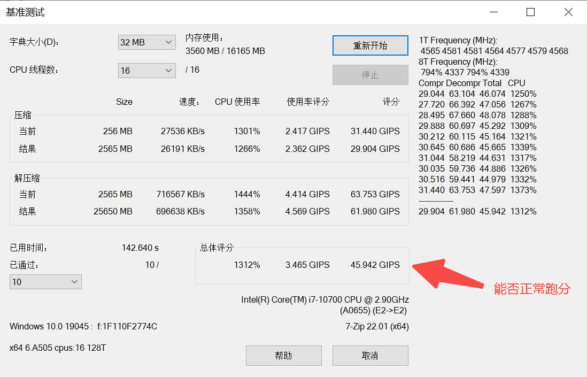Image resolution: width=587 pixels, height=377 pixels.
Task: Click the 8T Frequency (MHz) label
Action: (x=458, y=62)
